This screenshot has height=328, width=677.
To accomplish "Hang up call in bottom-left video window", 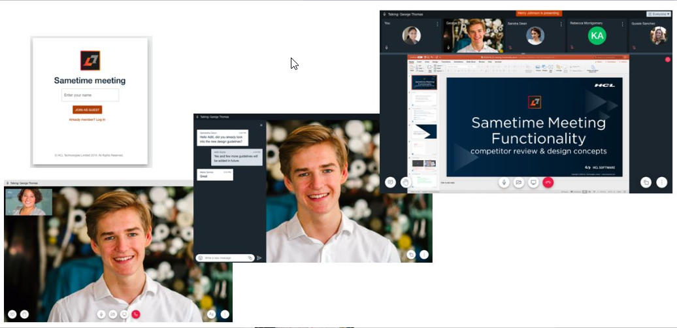I will click(x=136, y=314).
